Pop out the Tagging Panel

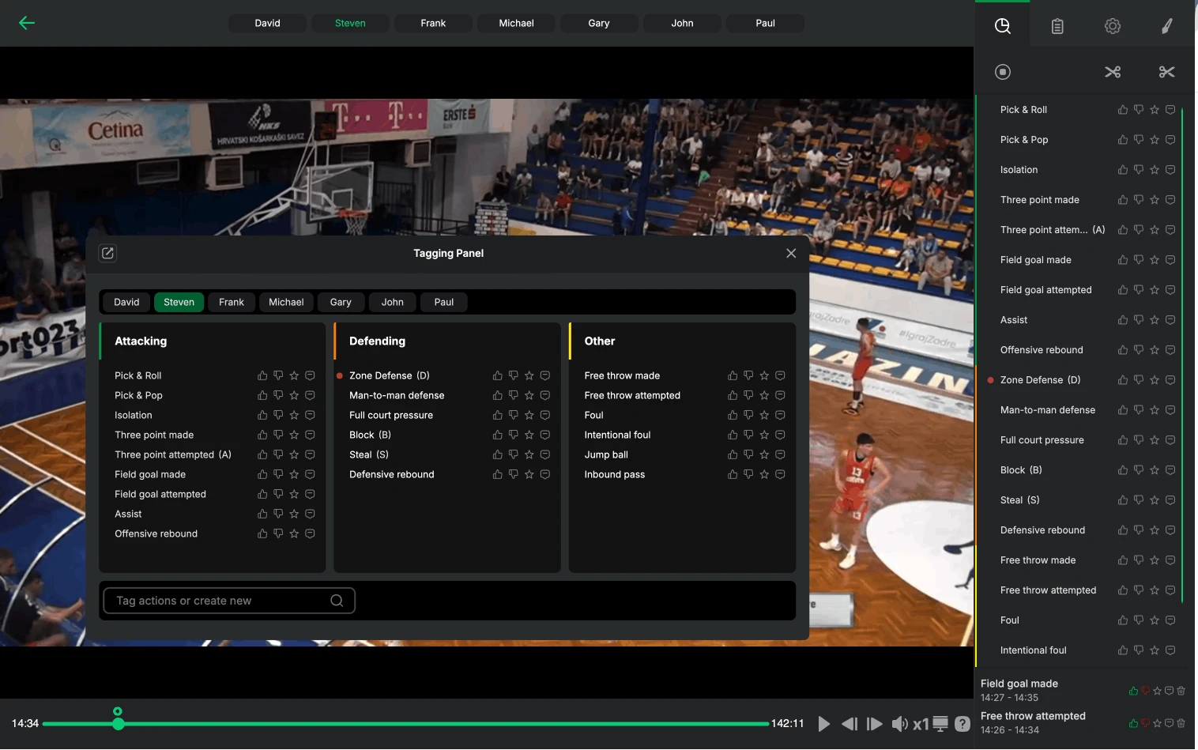click(107, 253)
